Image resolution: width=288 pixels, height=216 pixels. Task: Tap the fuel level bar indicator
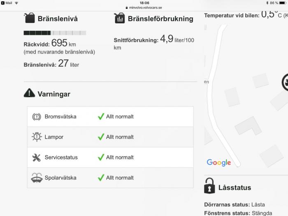pyautogui.click(x=55, y=33)
